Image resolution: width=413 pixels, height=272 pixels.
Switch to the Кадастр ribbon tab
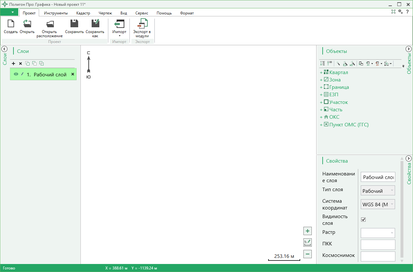[83, 13]
